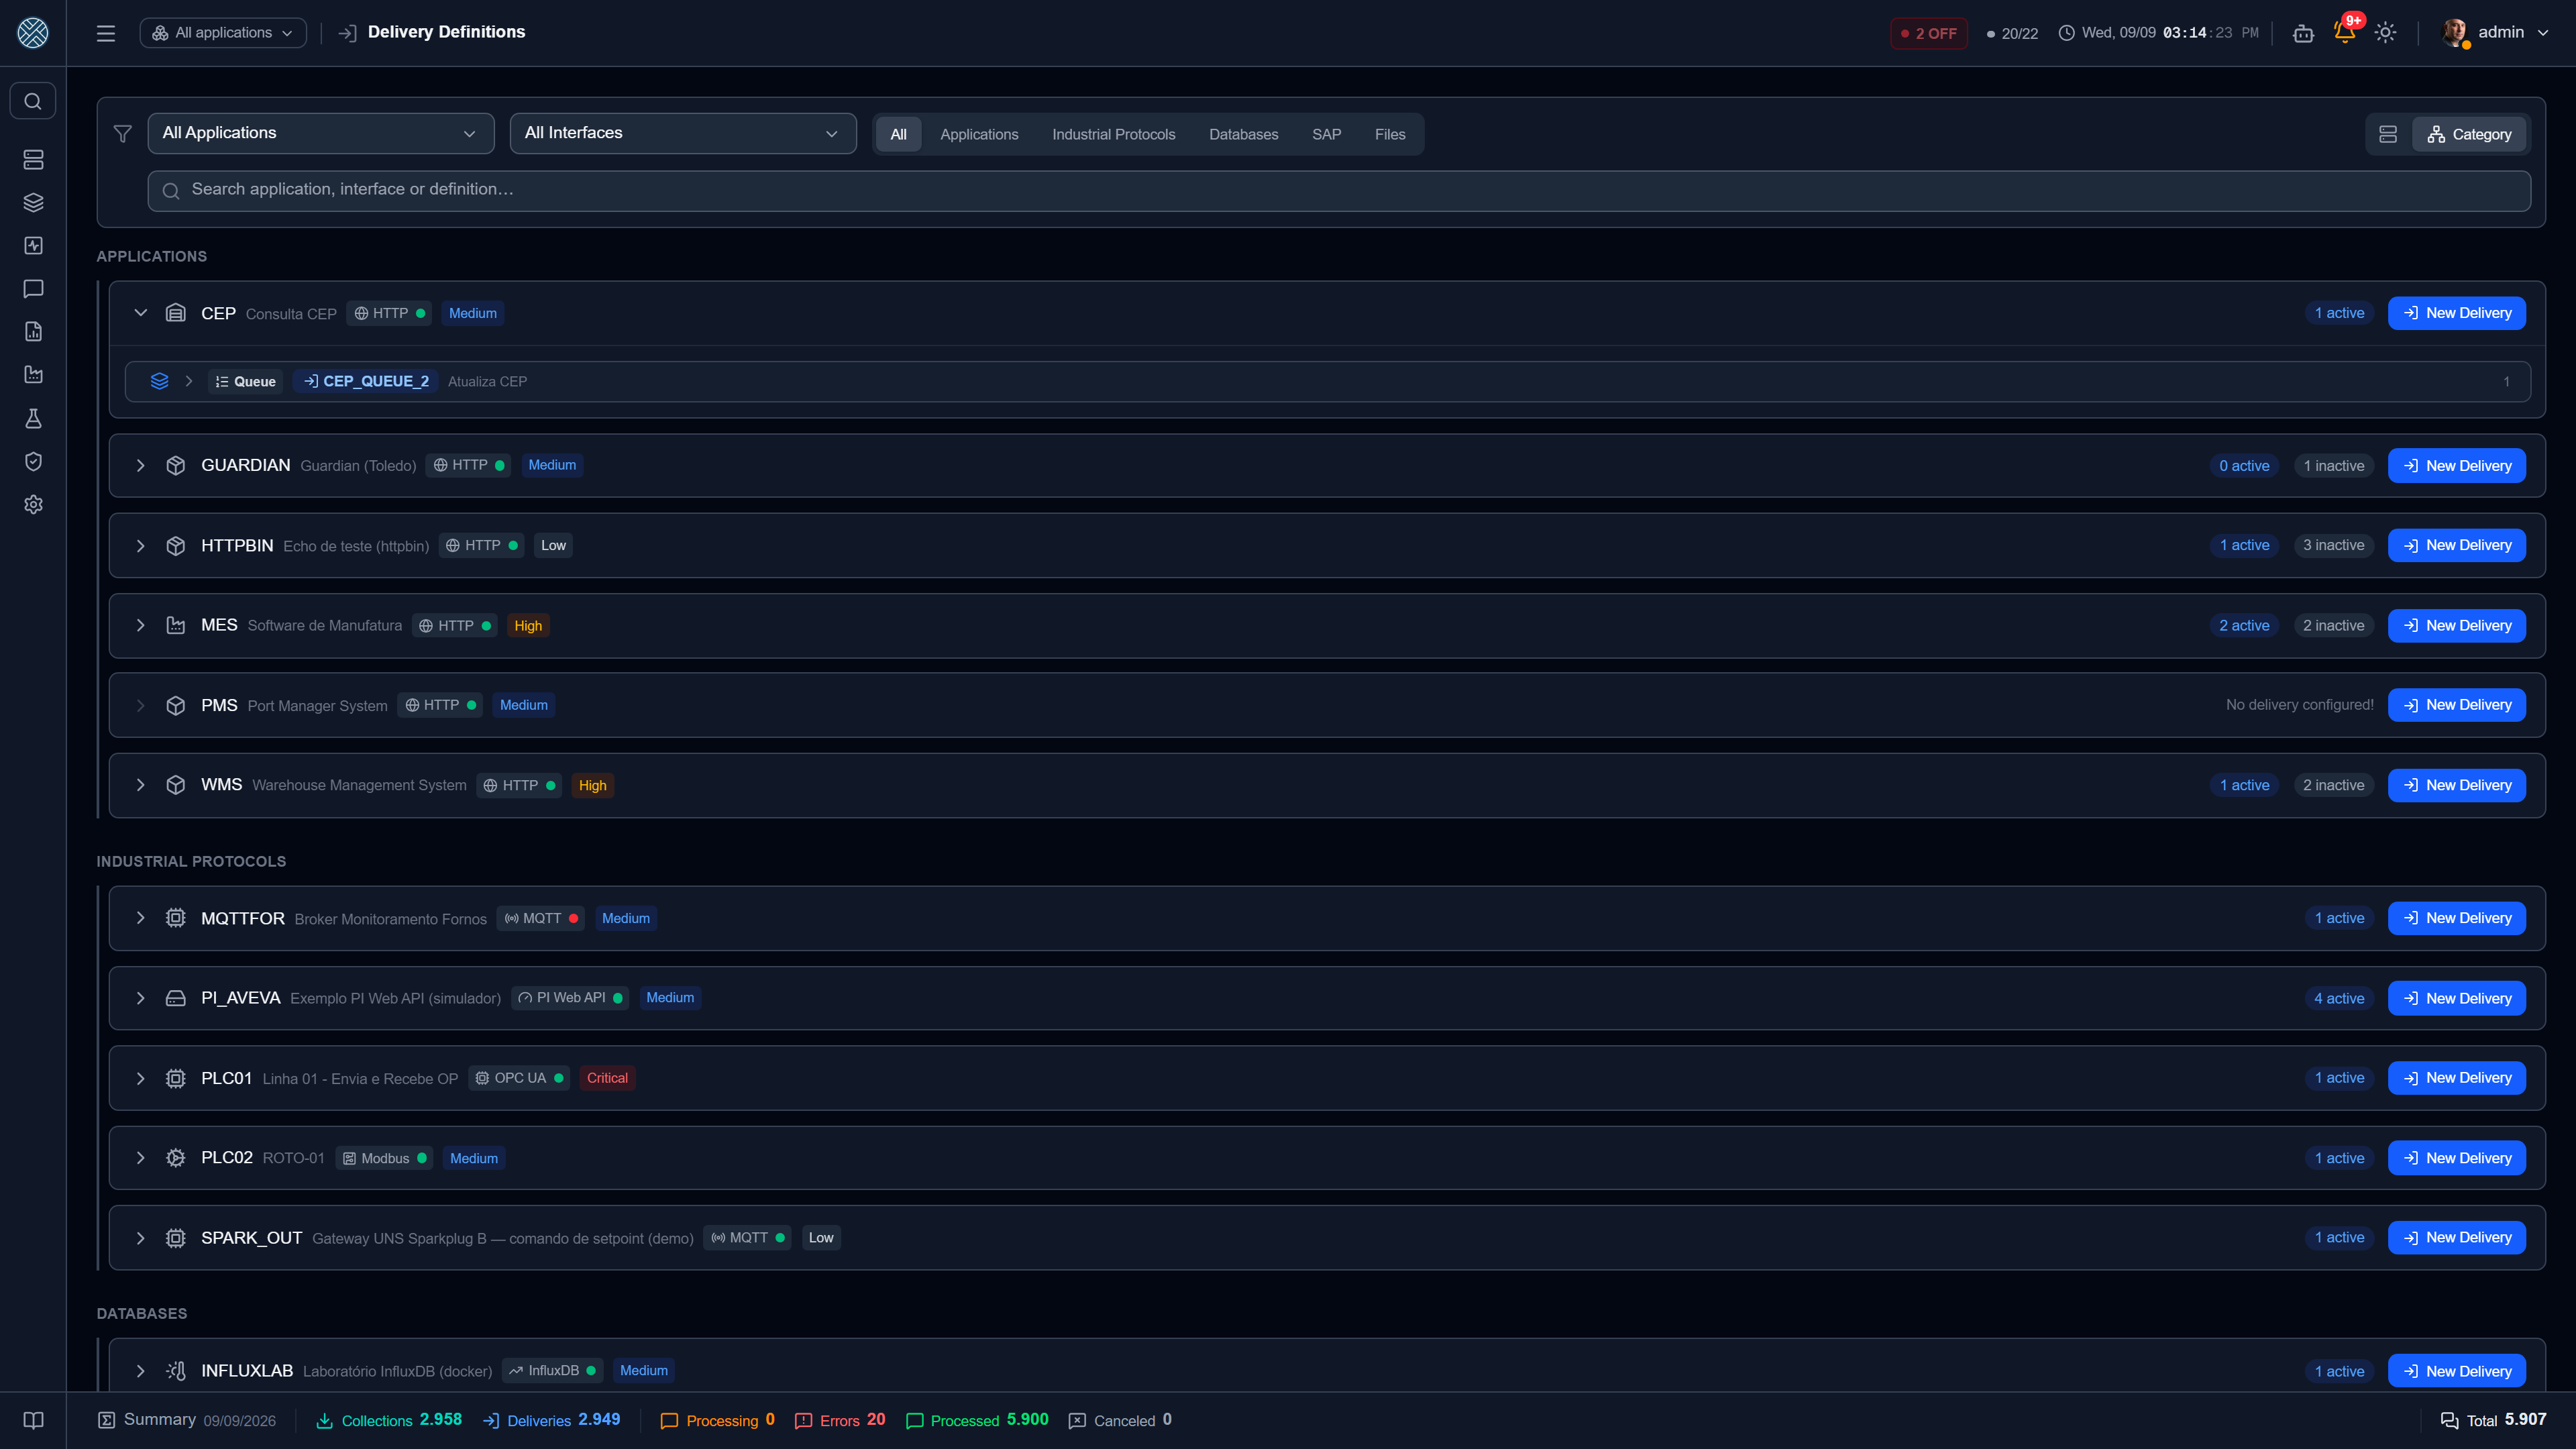Open the lab flask sidebar icon
The image size is (2576, 1449).
(33, 418)
